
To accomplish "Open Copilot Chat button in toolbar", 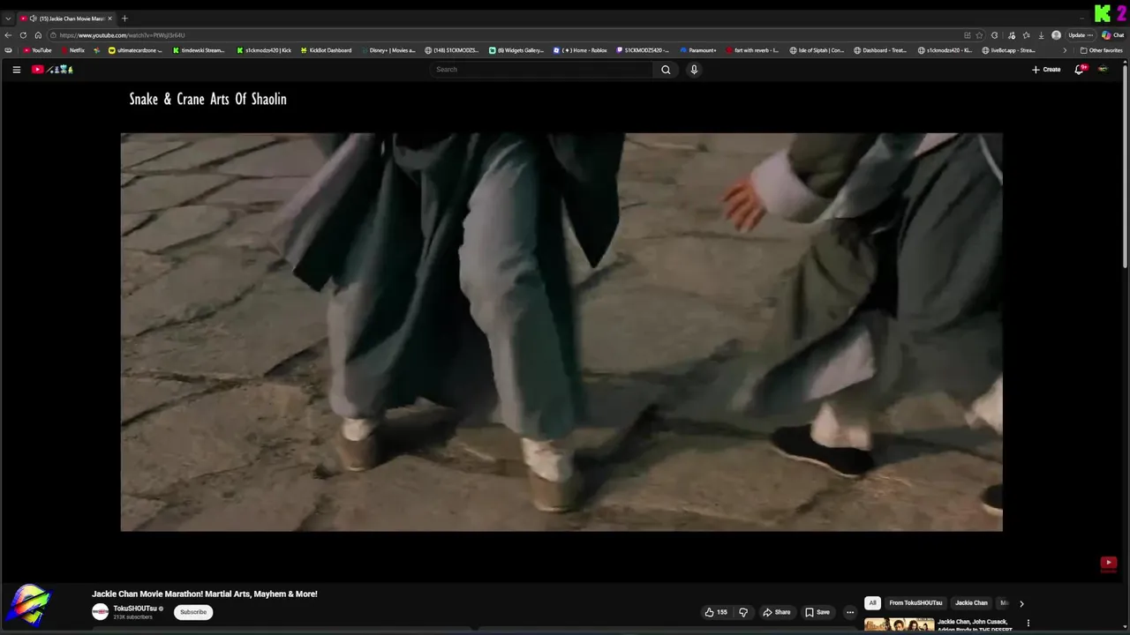I will coord(1112,35).
